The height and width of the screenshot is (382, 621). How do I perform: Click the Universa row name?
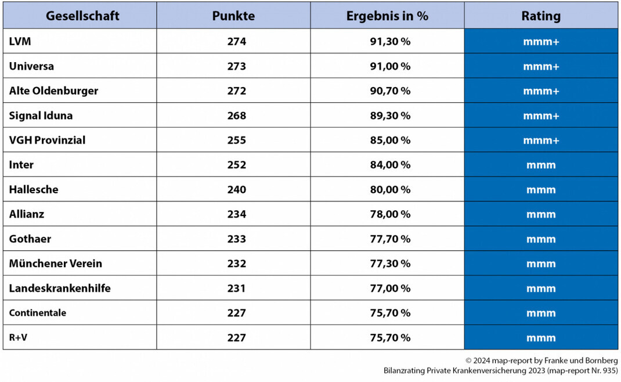click(31, 66)
